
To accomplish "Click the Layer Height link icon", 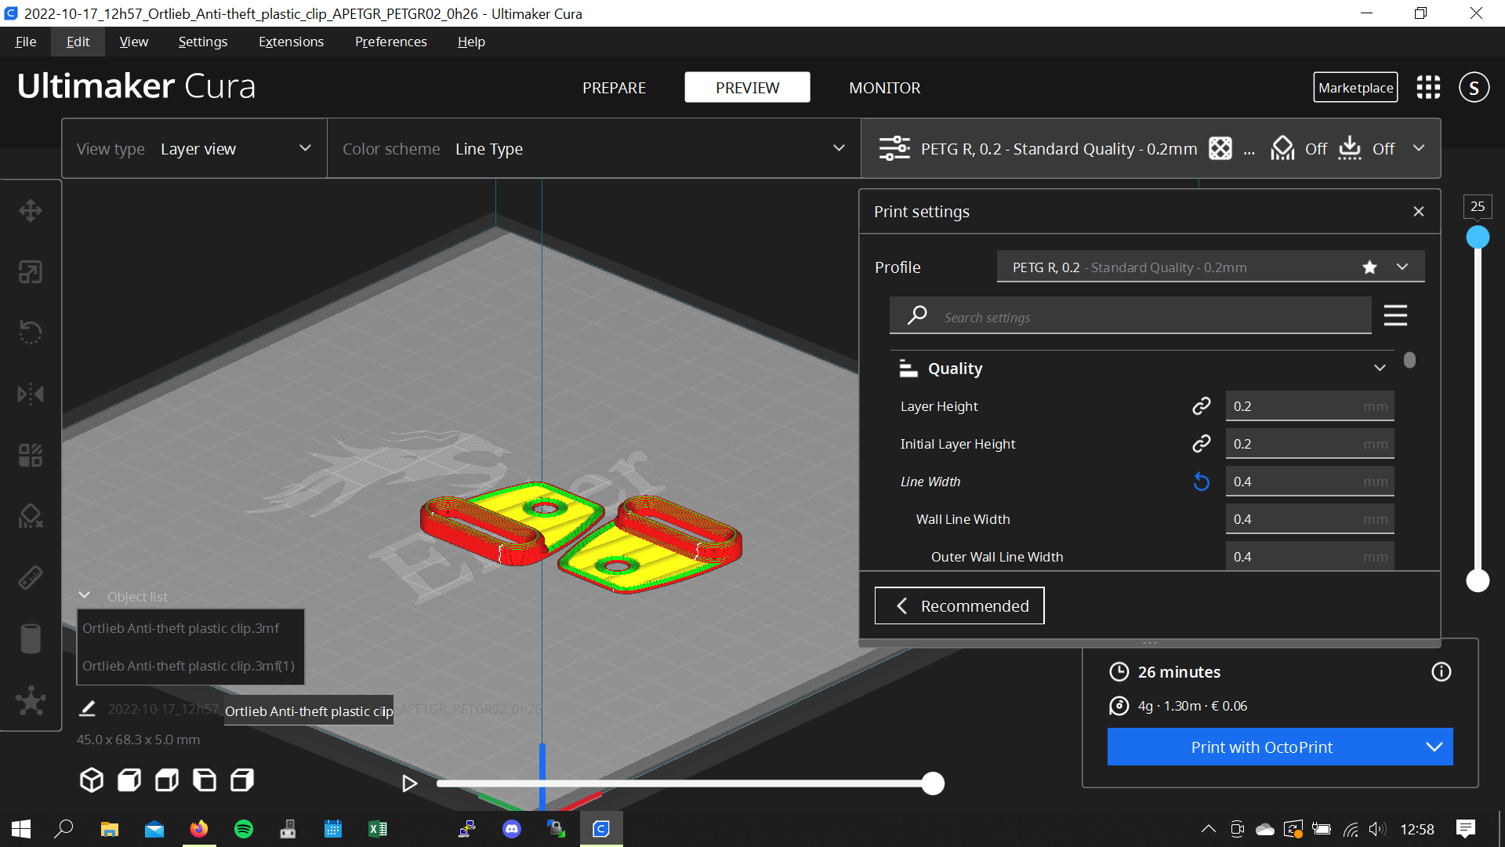I will [x=1201, y=406].
